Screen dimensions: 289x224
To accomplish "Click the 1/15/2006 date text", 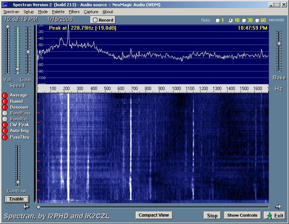I will pos(60,19).
